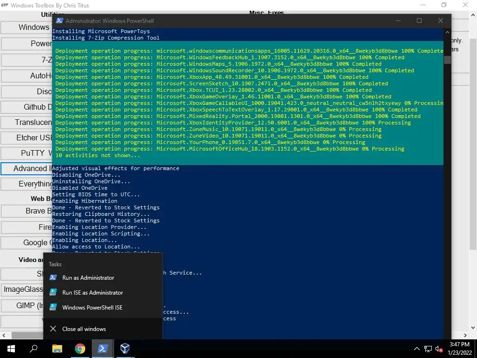Show hidden system tray icons
Viewport: 477px width, 358px height.
[417, 349]
